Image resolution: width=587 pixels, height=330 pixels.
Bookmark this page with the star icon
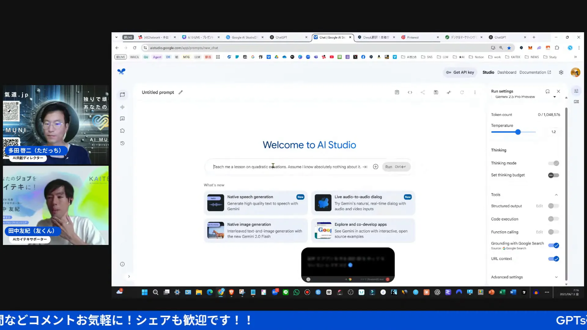tap(509, 48)
